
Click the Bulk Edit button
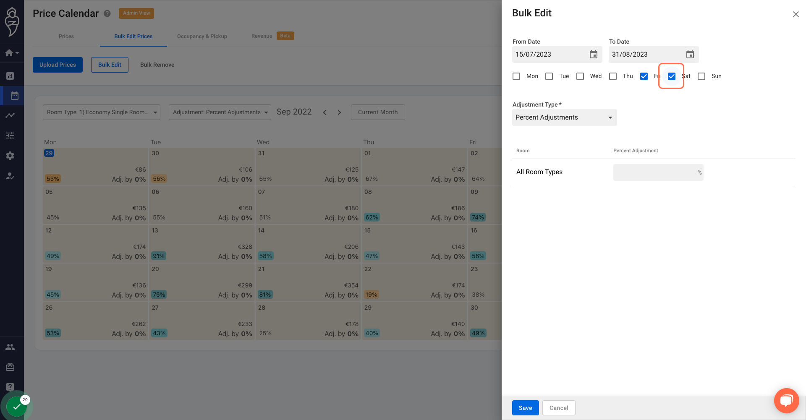[x=110, y=65]
